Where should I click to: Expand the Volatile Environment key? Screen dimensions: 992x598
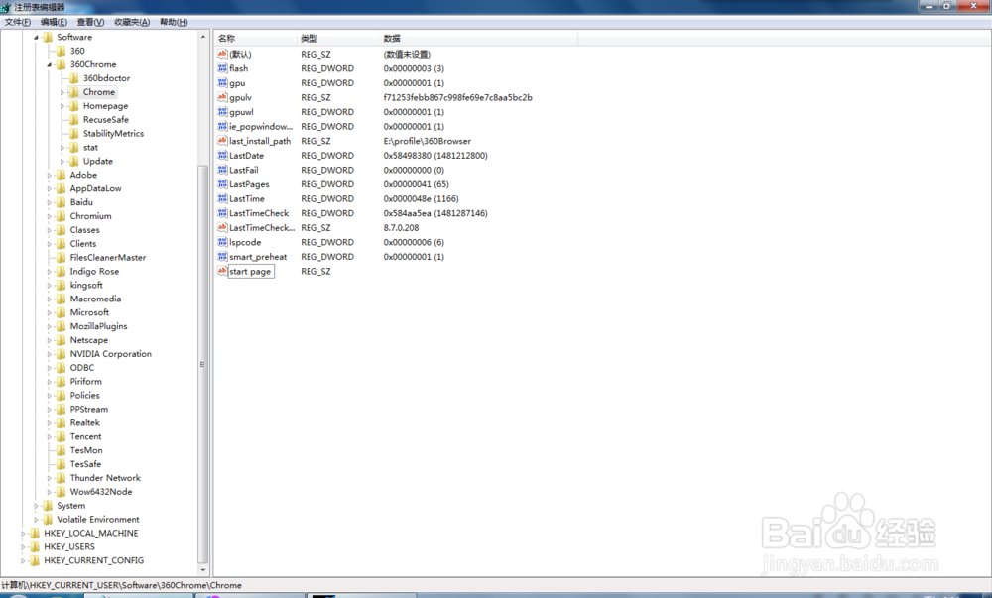pos(36,520)
